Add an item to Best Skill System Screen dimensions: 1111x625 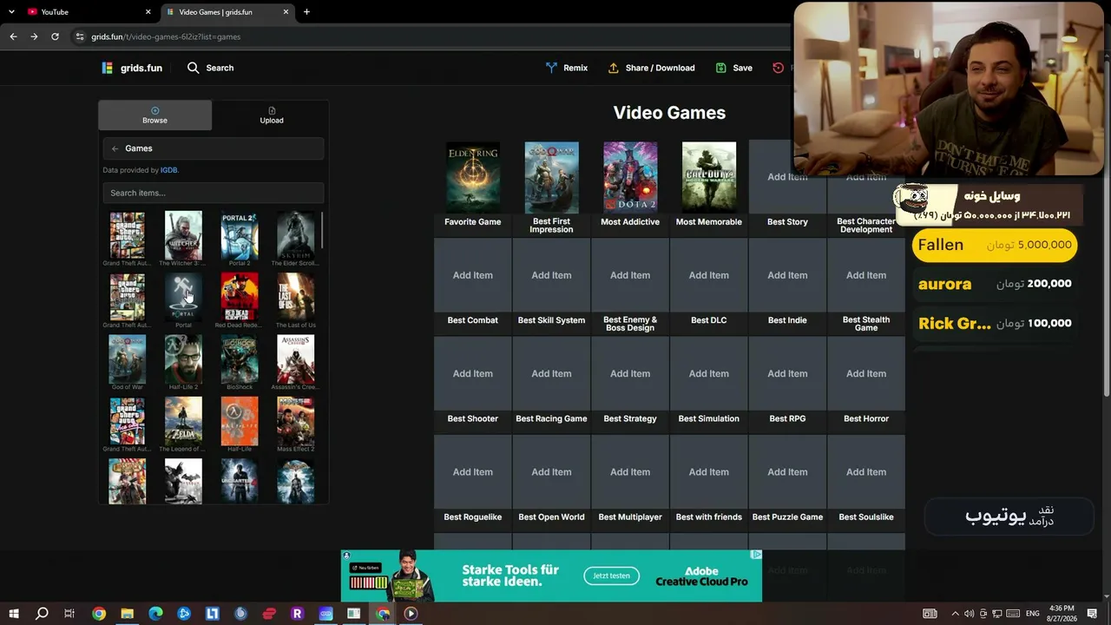[551, 275]
